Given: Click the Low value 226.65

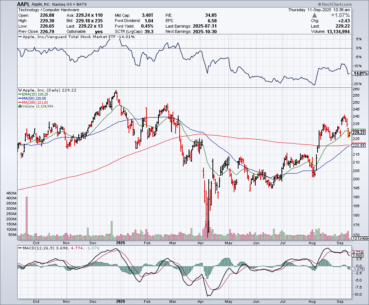Looking at the screenshot, I should 47,26.
